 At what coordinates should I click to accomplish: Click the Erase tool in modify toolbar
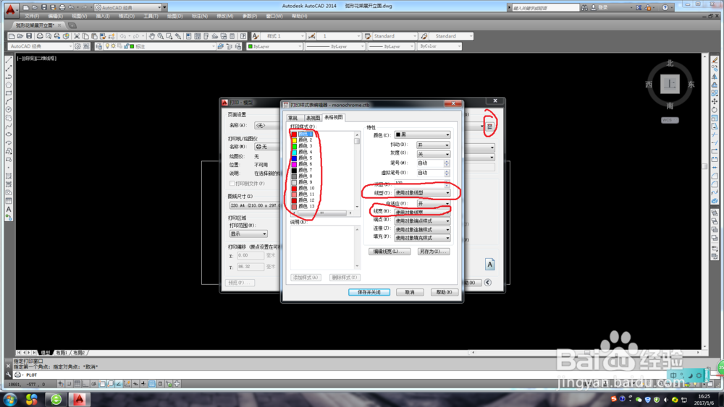pyautogui.click(x=715, y=60)
